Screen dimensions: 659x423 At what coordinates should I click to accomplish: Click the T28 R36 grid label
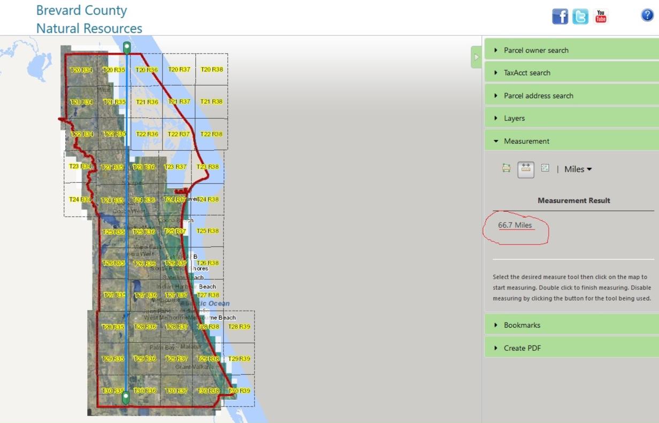click(x=145, y=327)
